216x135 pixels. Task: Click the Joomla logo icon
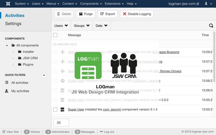8,4
